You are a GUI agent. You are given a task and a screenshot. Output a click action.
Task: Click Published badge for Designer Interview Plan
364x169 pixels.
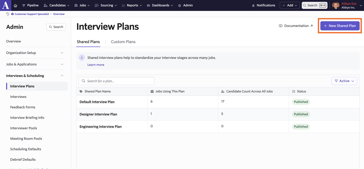click(x=301, y=114)
